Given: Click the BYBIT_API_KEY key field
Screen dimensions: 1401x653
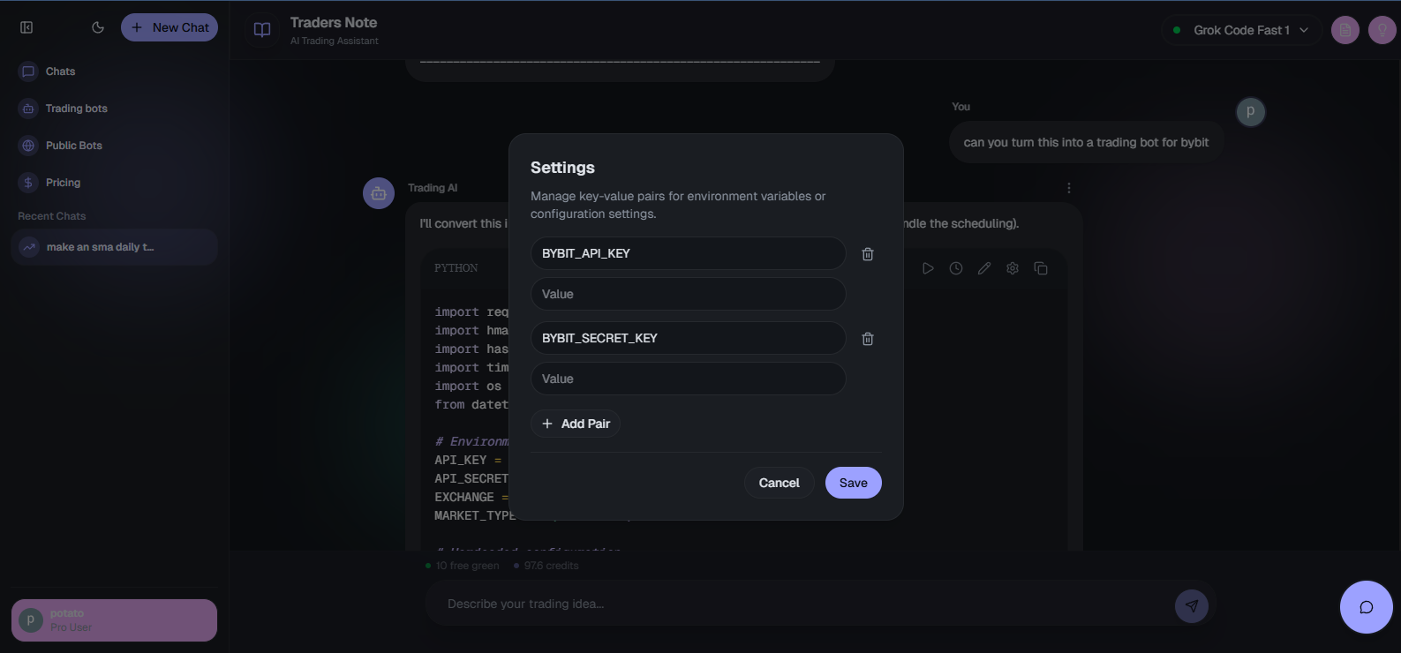Looking at the screenshot, I should click(x=689, y=253).
